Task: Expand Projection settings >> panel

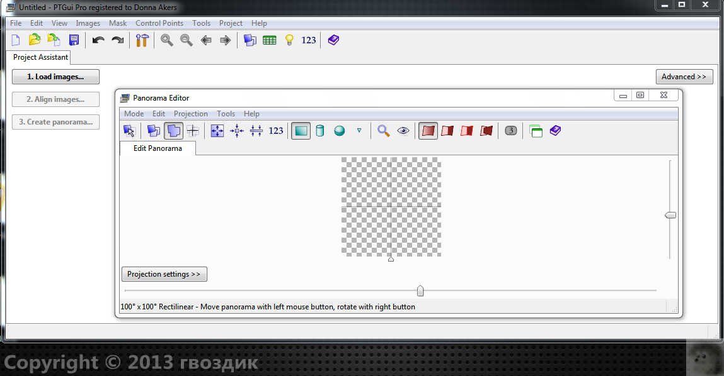Action: [x=164, y=274]
